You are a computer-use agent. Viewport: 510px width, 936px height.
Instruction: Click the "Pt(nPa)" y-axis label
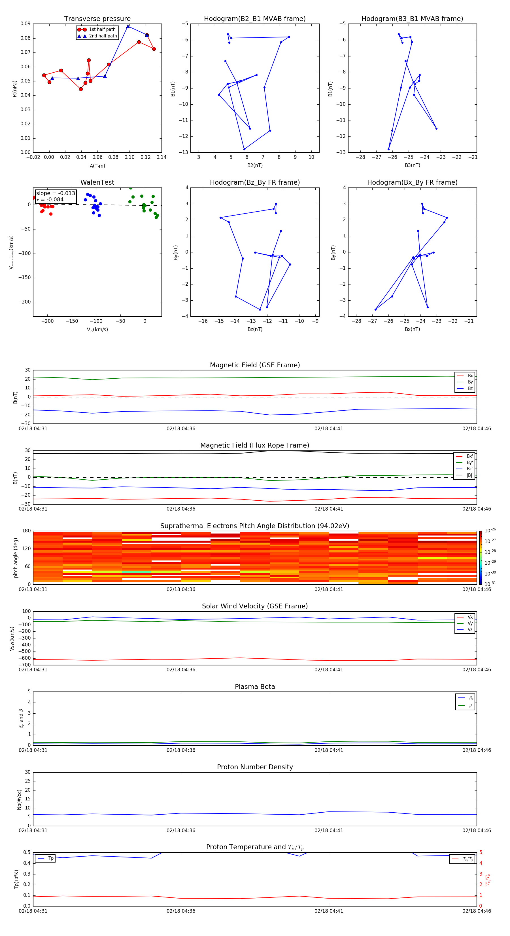point(14,88)
